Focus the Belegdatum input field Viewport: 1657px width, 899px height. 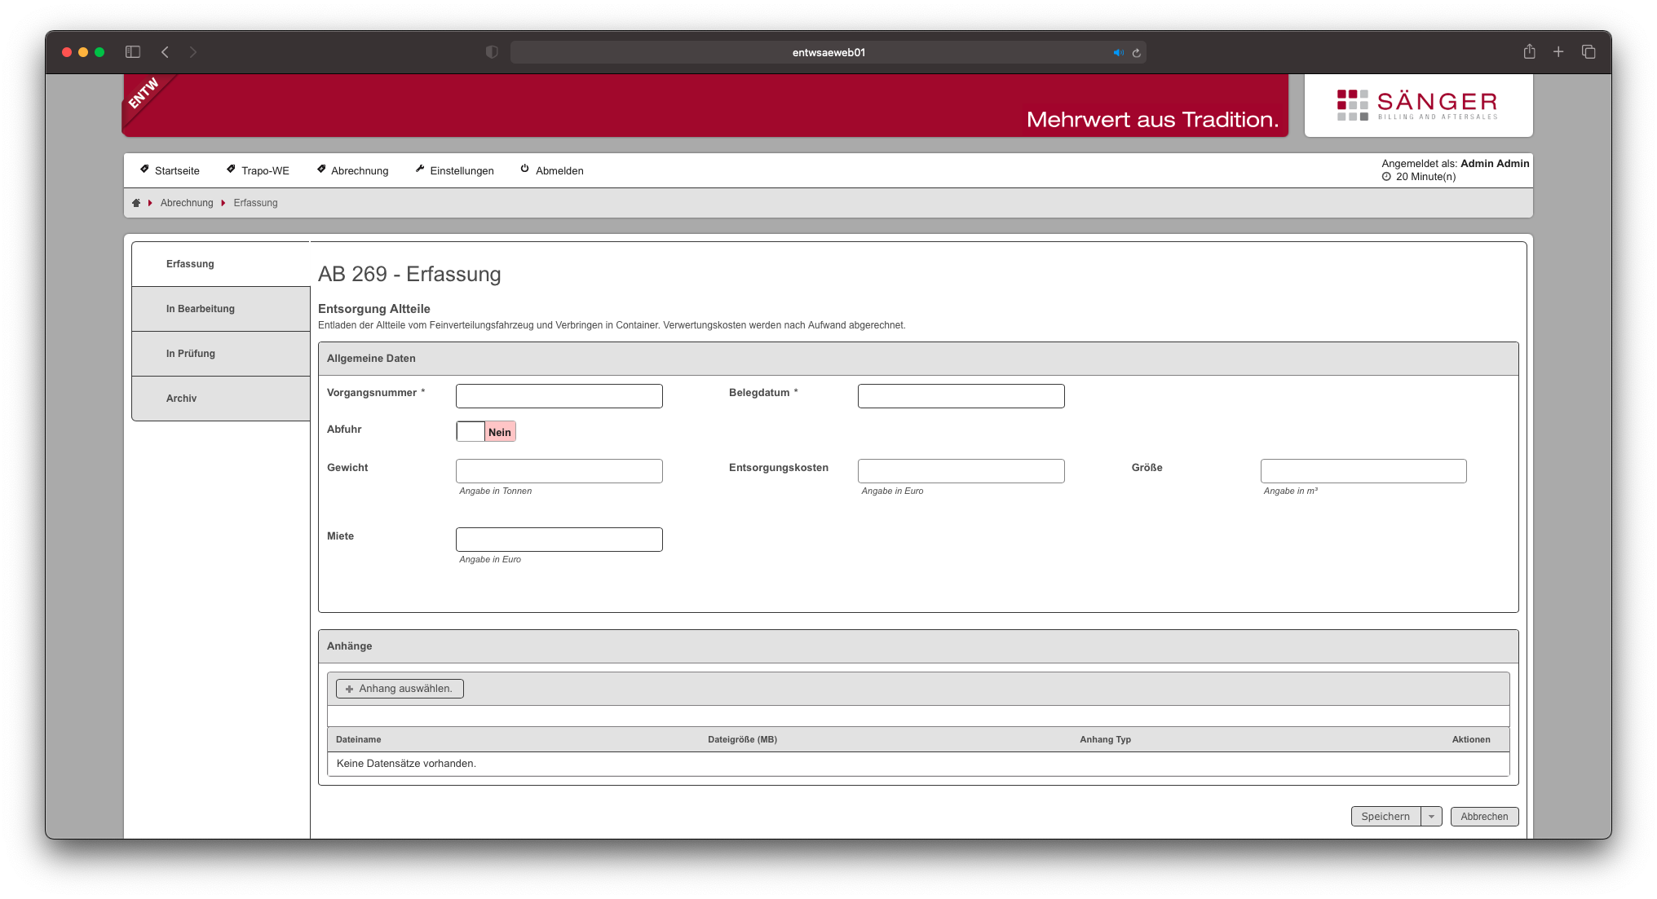click(961, 396)
